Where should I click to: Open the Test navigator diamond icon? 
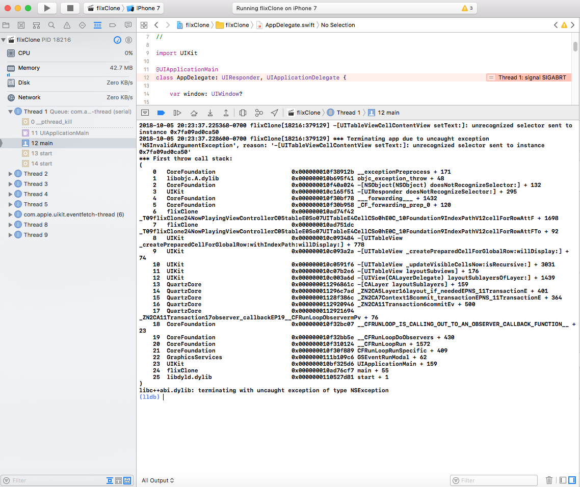(x=82, y=25)
